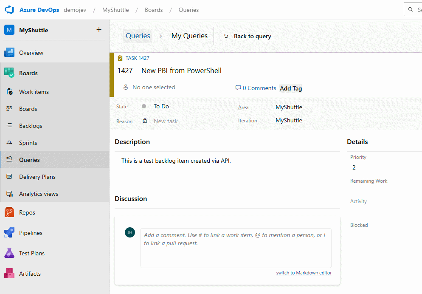
Task: Click the Back to query arrow icon
Action: (226, 36)
